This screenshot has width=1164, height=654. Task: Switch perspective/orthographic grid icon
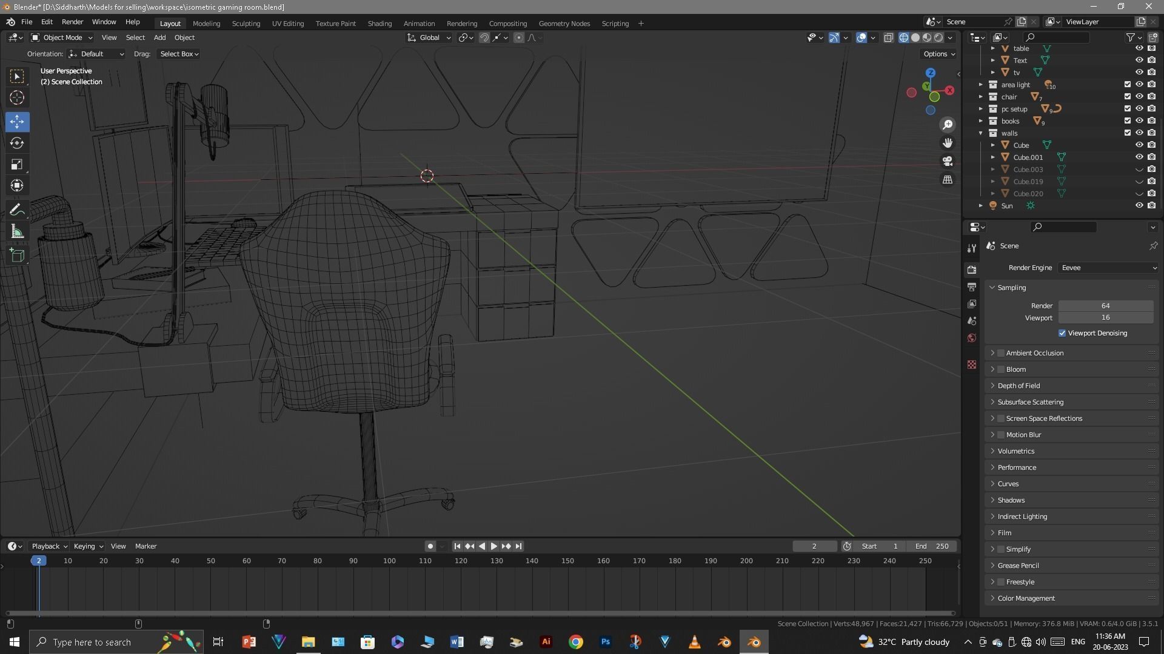pos(948,180)
